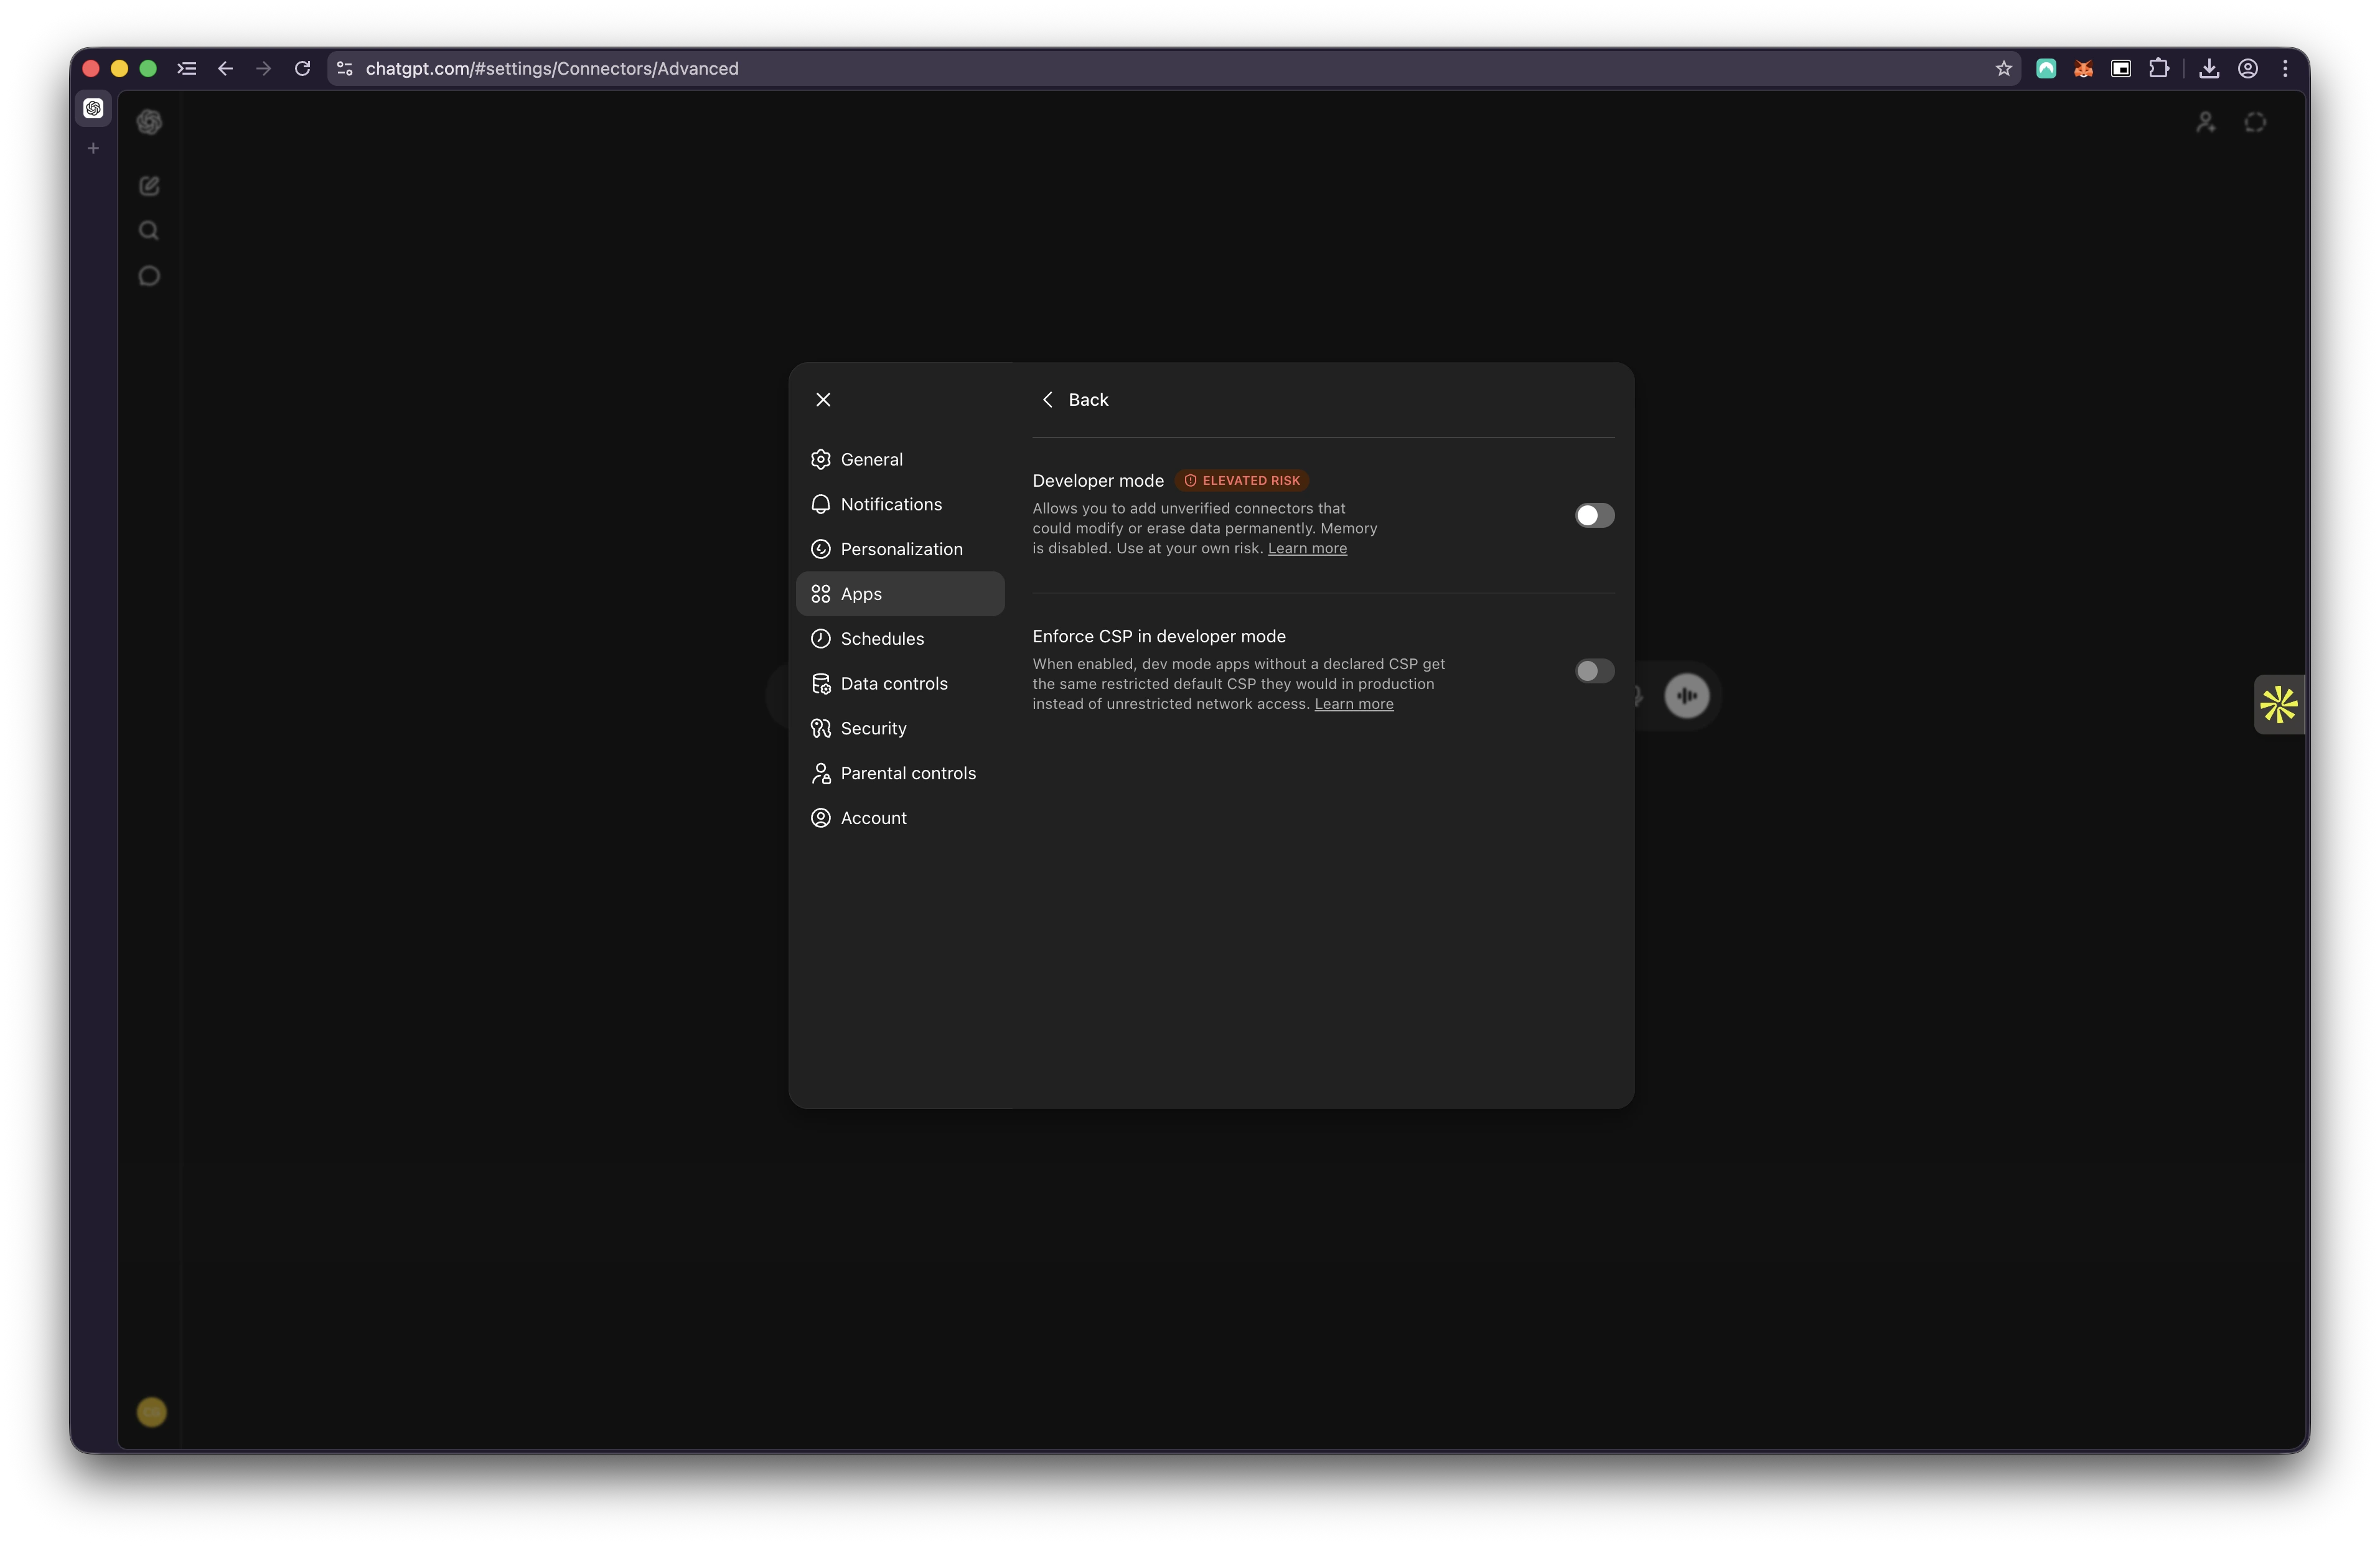
Task: Open Security settings section
Action: [900, 728]
